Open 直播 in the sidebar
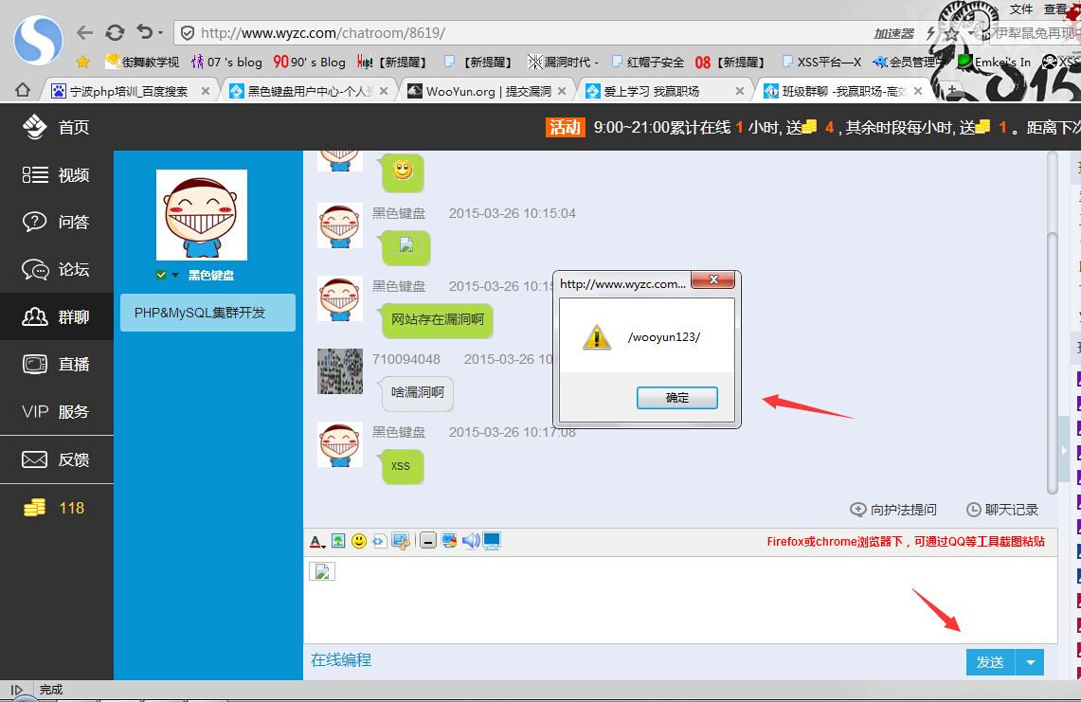The height and width of the screenshot is (702, 1081). tap(57, 364)
